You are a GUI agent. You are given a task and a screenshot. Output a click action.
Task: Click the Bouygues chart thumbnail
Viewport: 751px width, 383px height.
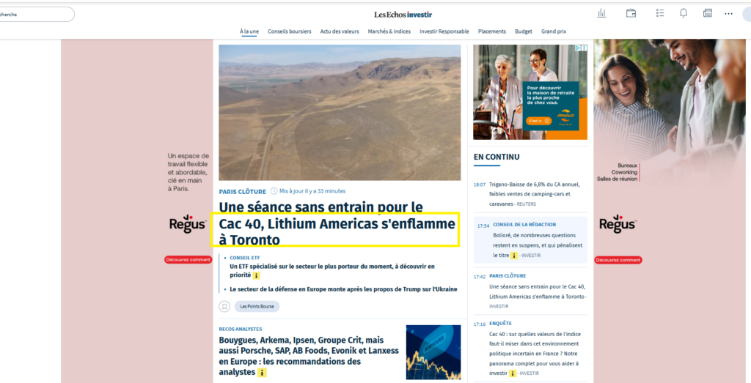[433, 352]
